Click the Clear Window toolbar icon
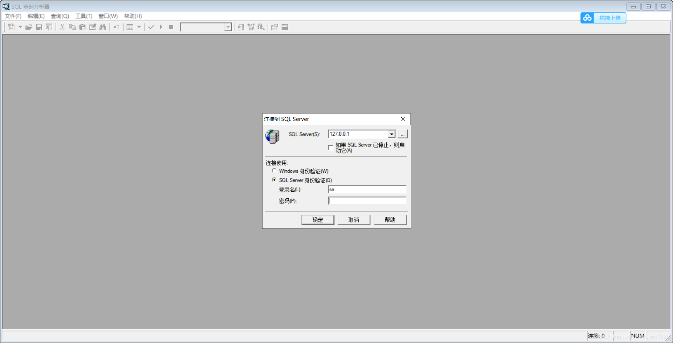The height and width of the screenshot is (343, 673). [93, 27]
